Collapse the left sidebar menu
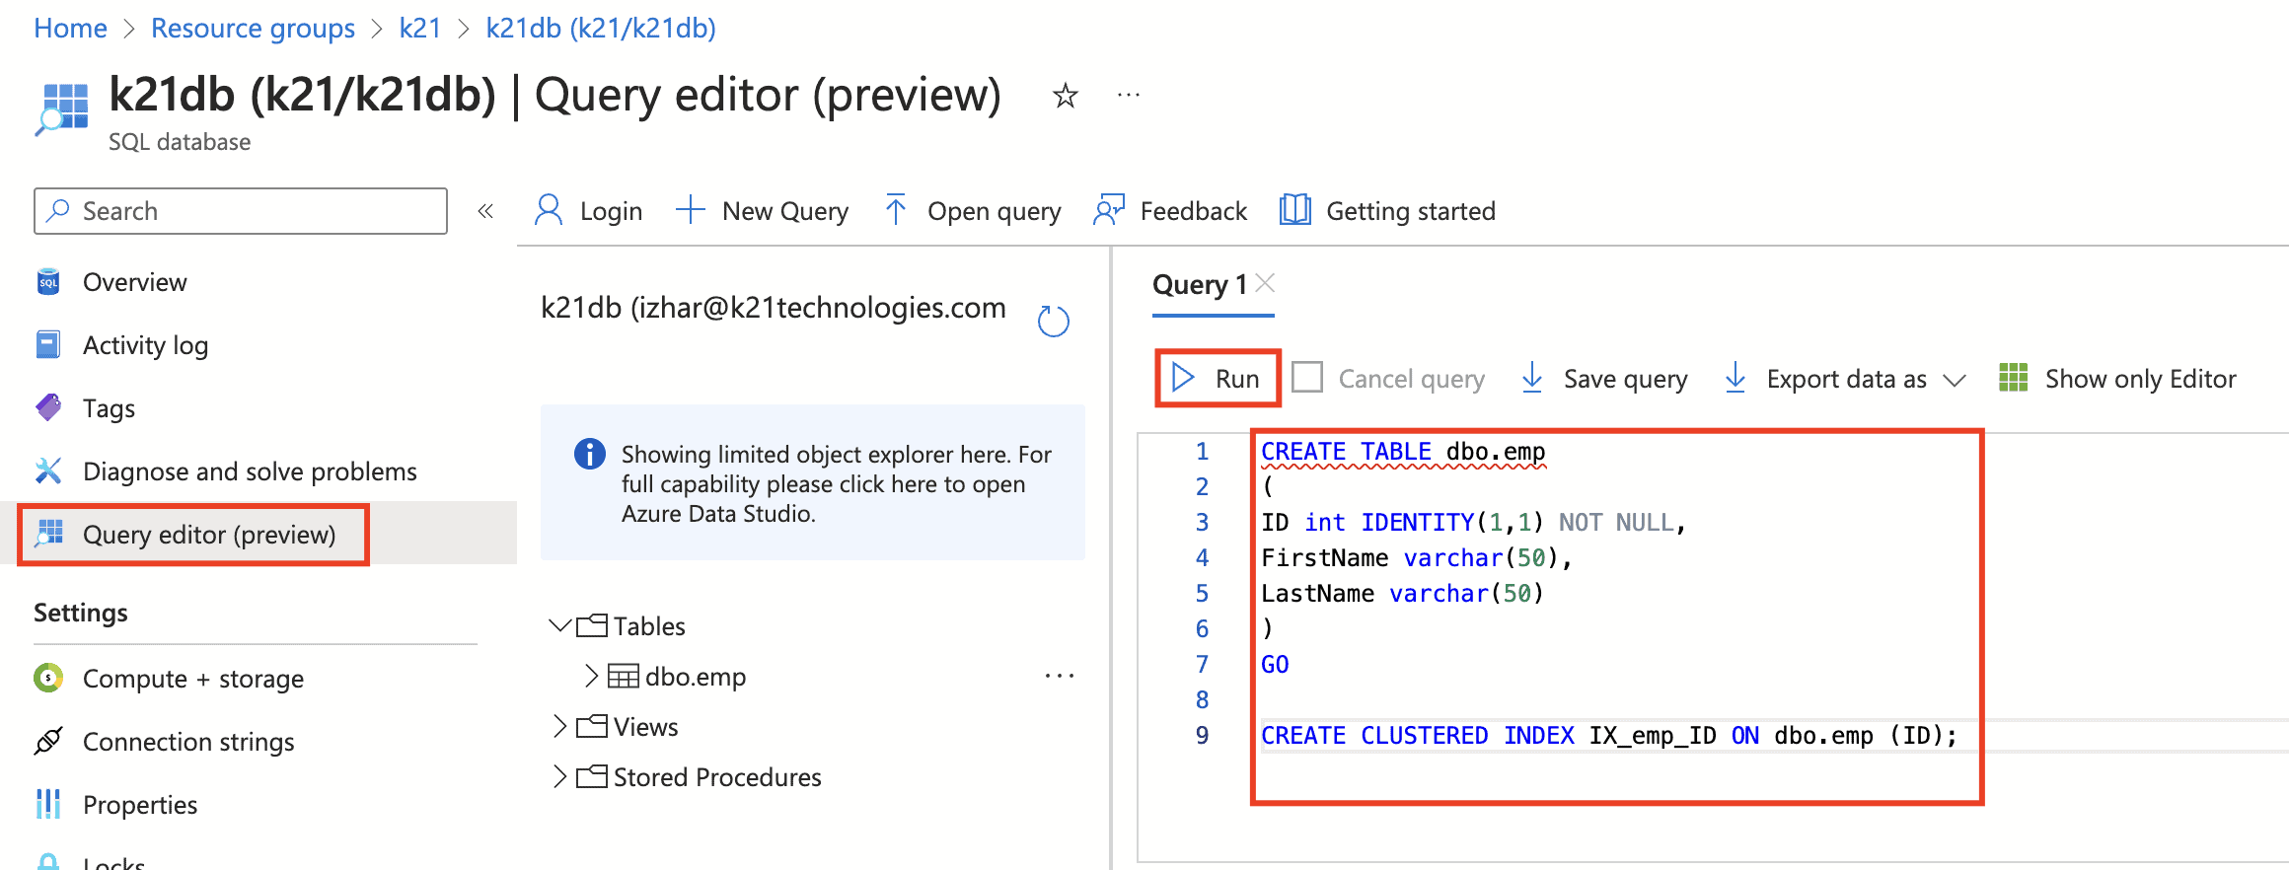 click(x=485, y=211)
